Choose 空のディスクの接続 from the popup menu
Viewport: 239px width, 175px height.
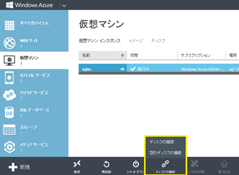[165, 153]
